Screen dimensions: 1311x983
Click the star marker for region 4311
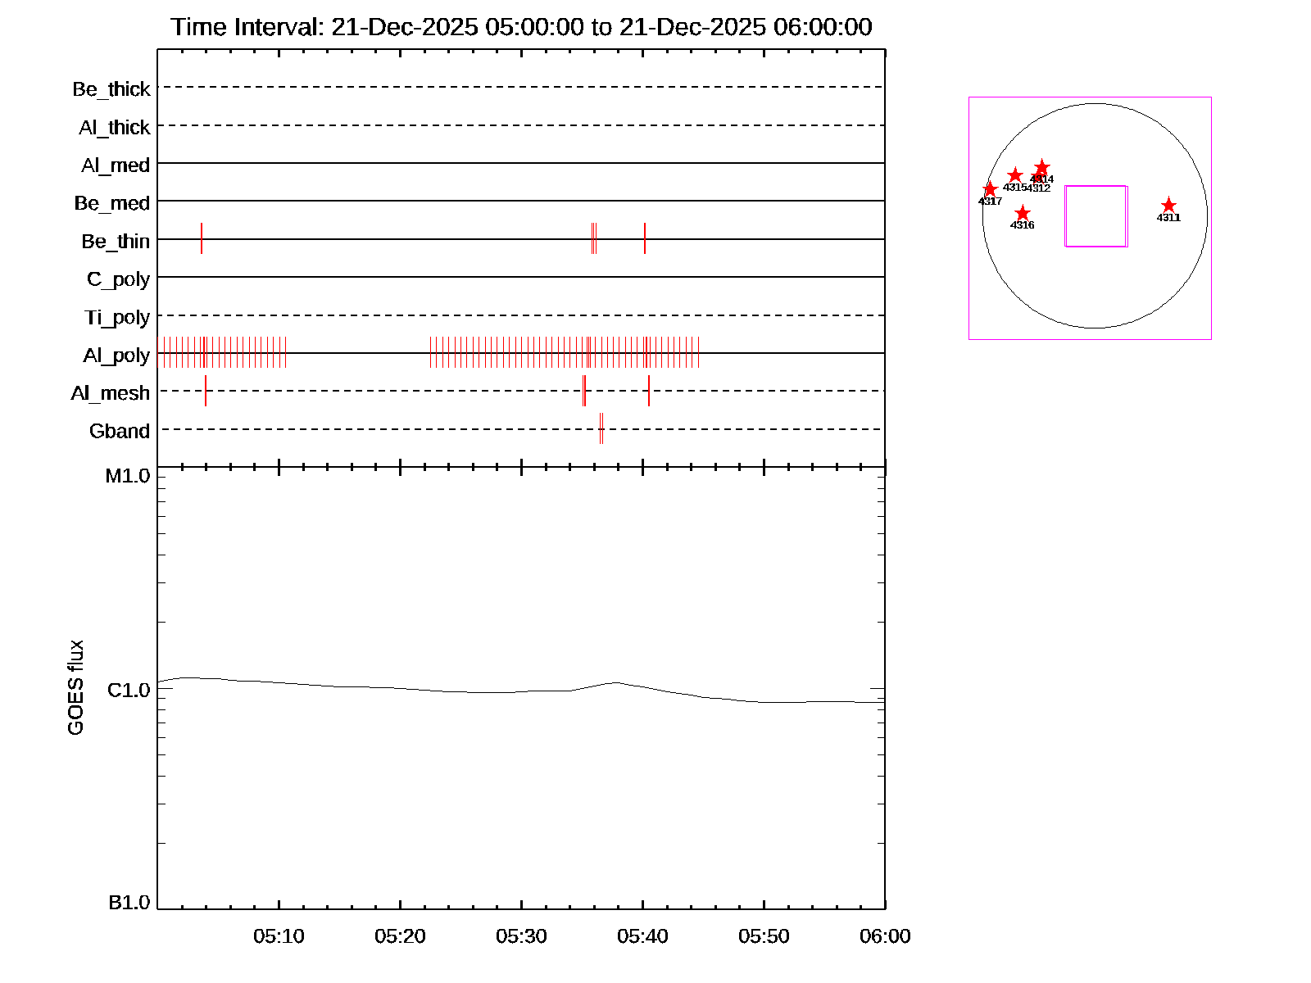pos(1168,206)
